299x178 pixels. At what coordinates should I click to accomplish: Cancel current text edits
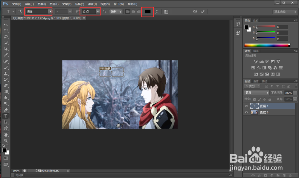195,11
